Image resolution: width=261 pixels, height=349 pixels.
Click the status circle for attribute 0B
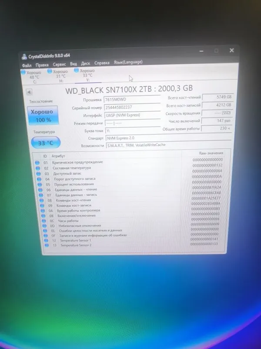43,216
